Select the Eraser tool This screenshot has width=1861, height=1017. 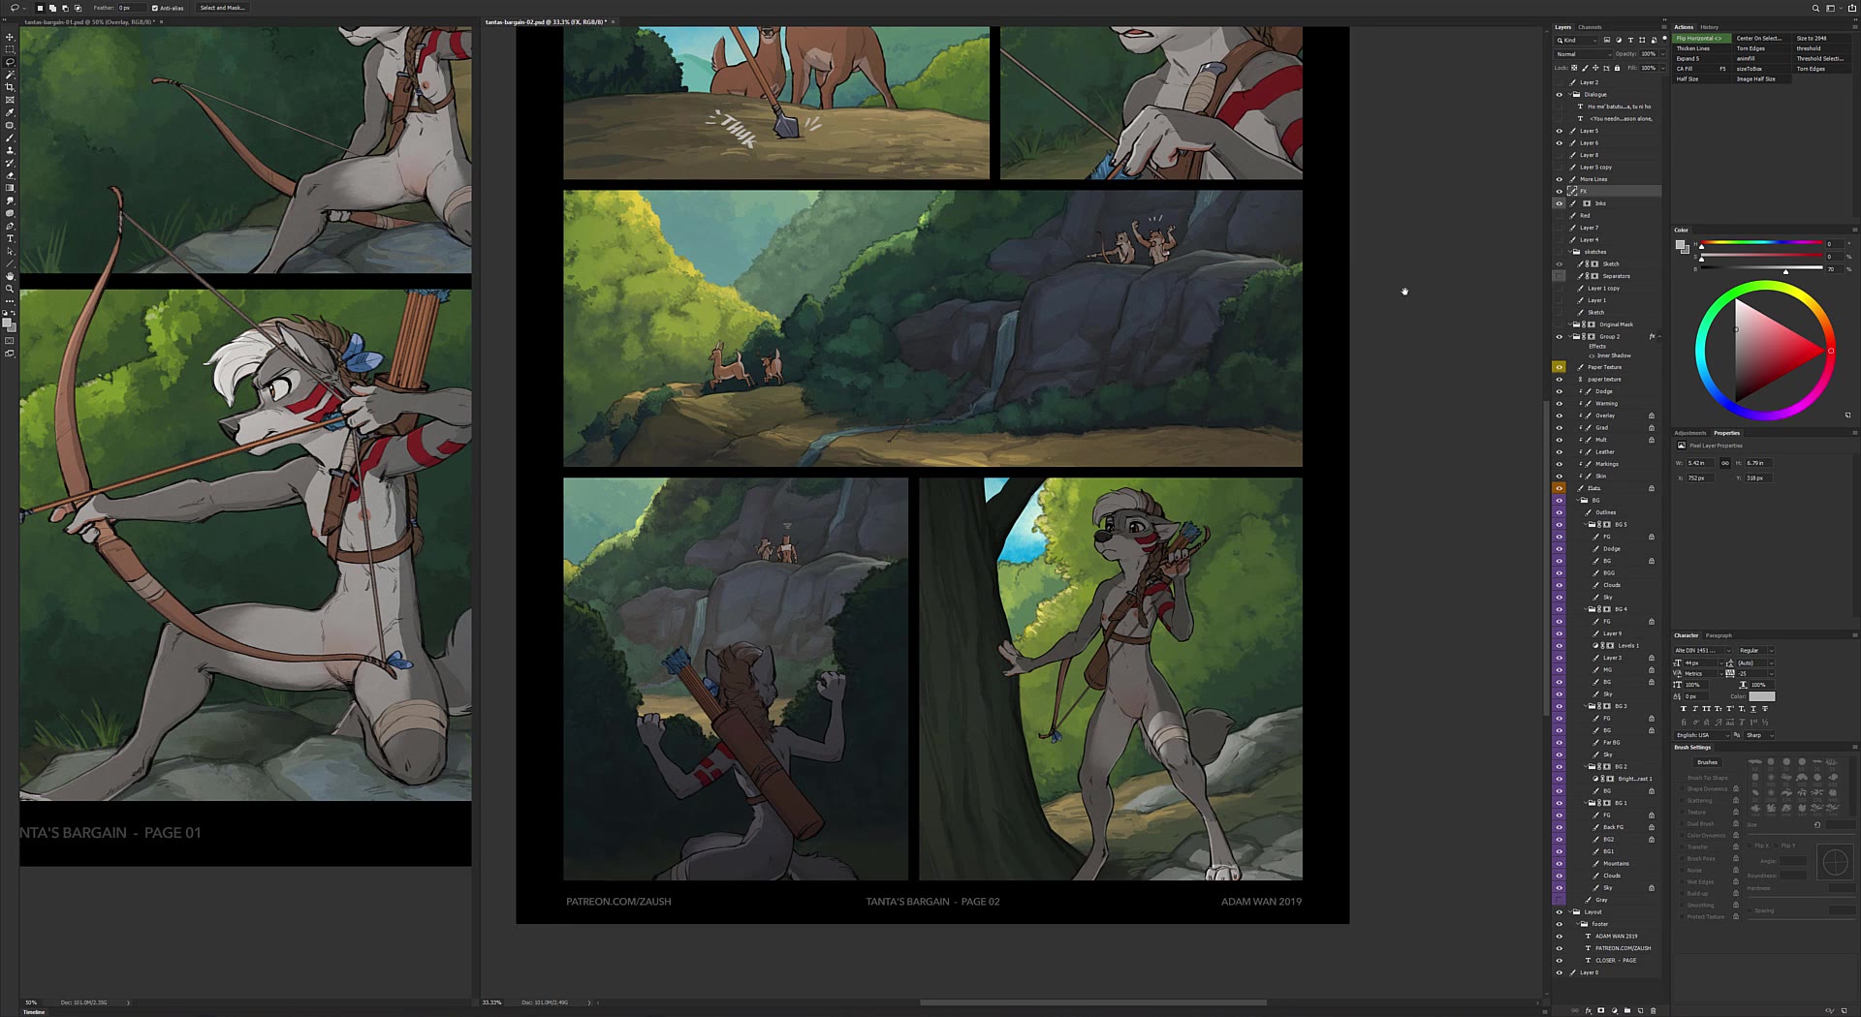(x=10, y=175)
